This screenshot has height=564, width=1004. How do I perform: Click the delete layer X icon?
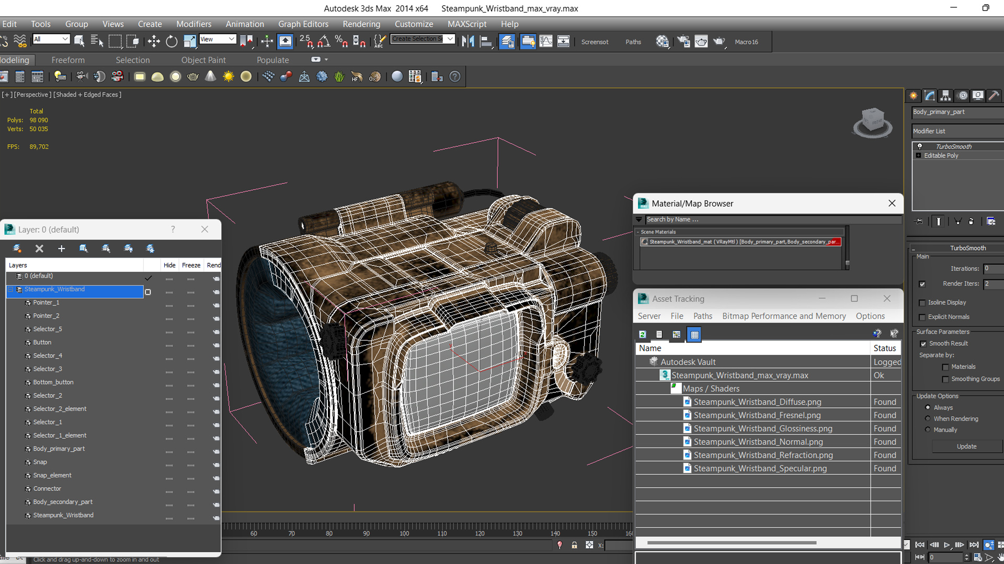coord(39,249)
